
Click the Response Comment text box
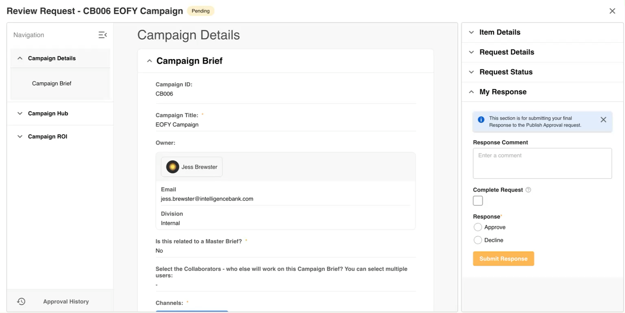(542, 163)
